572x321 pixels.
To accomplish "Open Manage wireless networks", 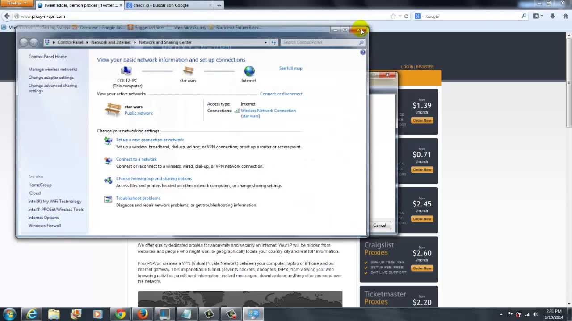I will [53, 70].
